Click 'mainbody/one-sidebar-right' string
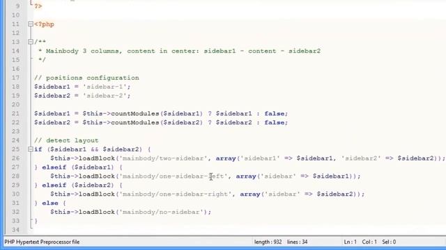The image size is (446, 250). click(175, 194)
